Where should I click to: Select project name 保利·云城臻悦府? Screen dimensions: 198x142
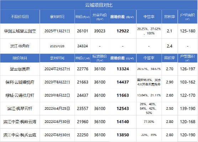point(20,82)
